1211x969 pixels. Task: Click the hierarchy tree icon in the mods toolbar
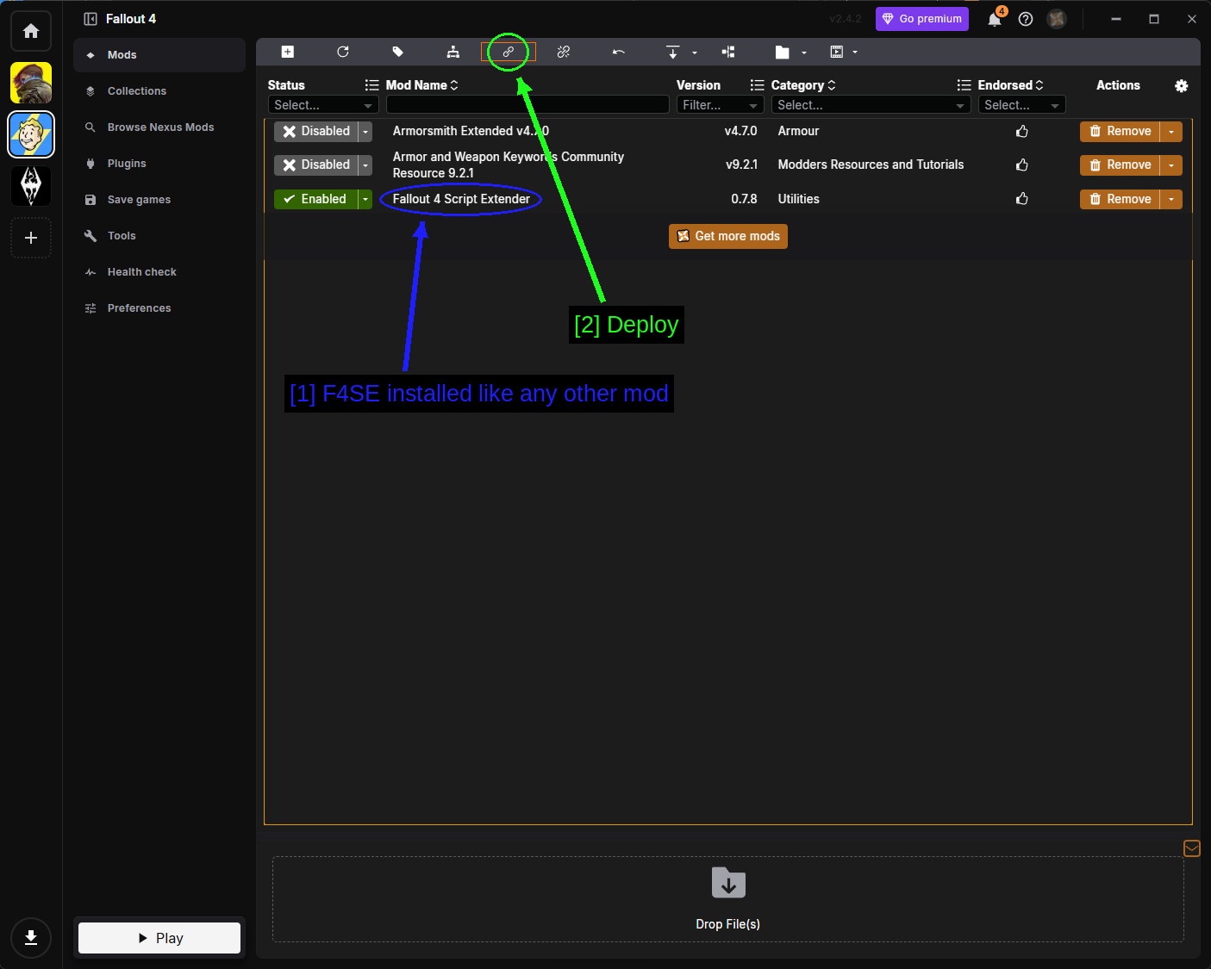tap(453, 52)
